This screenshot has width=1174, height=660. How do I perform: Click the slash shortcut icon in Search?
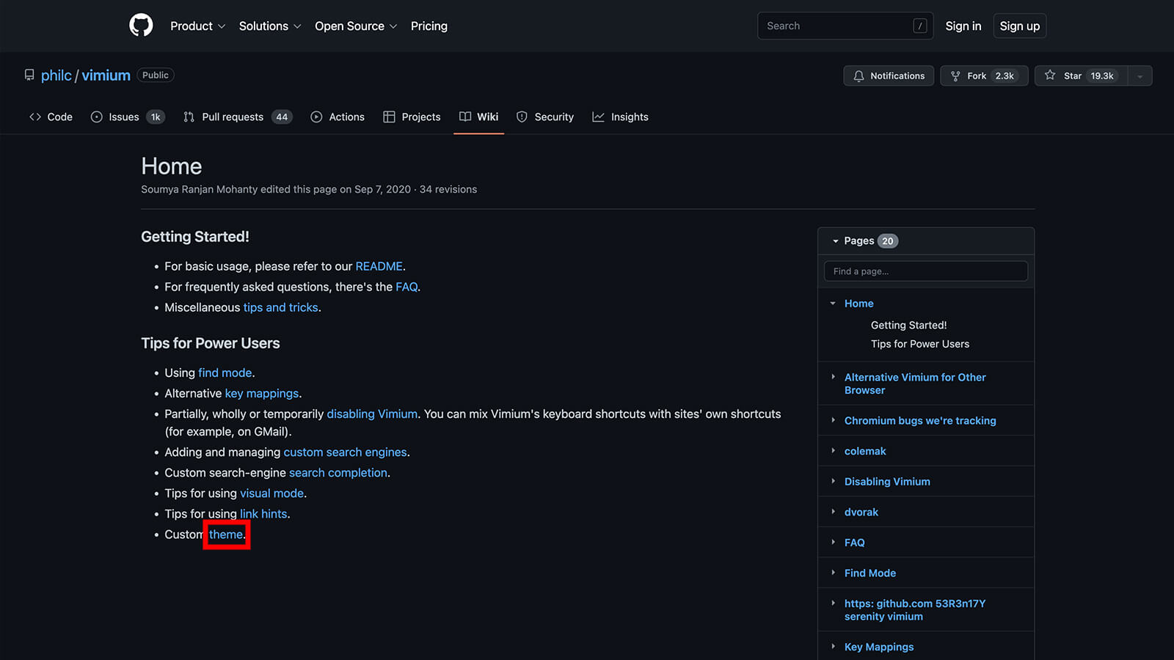[919, 26]
